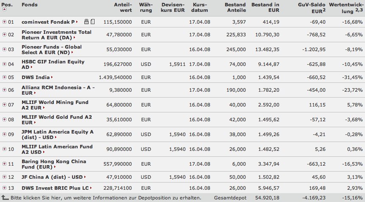Expand position 13 DWS Invest BRIC row

4,188
